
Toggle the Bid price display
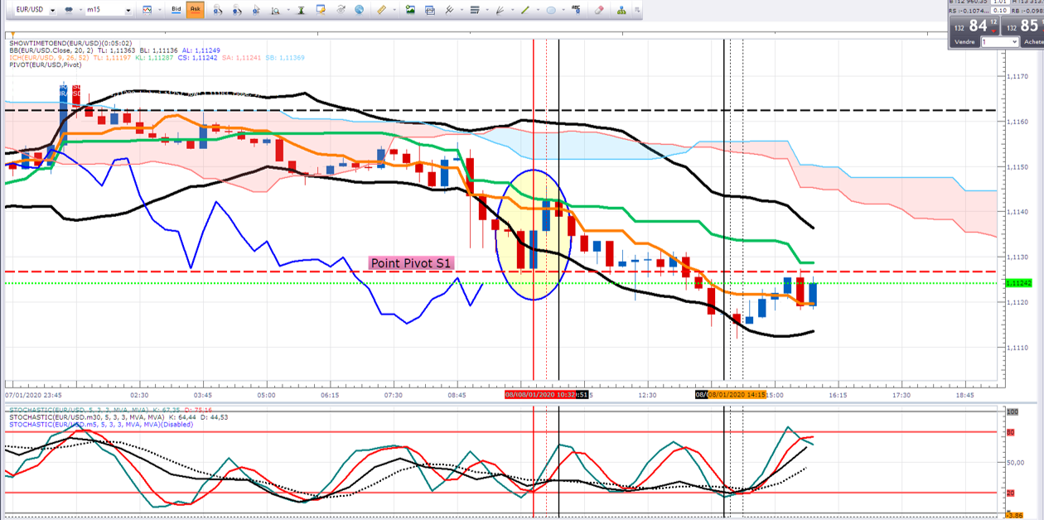(x=176, y=9)
